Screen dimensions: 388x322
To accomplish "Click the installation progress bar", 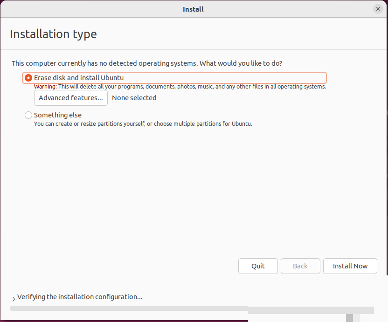I will click(192, 308).
